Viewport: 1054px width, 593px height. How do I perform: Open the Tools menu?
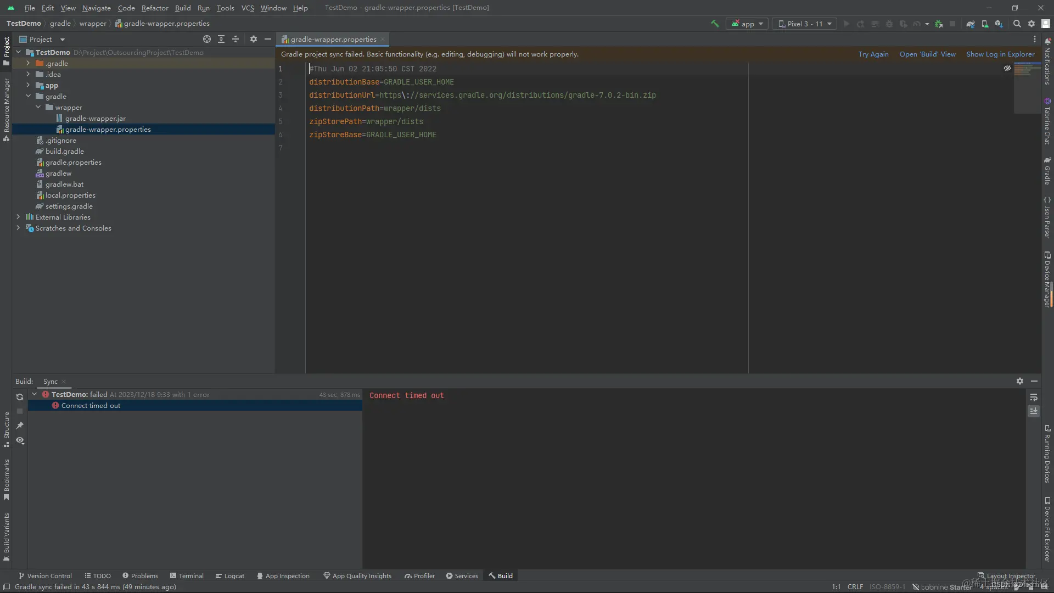tap(225, 8)
